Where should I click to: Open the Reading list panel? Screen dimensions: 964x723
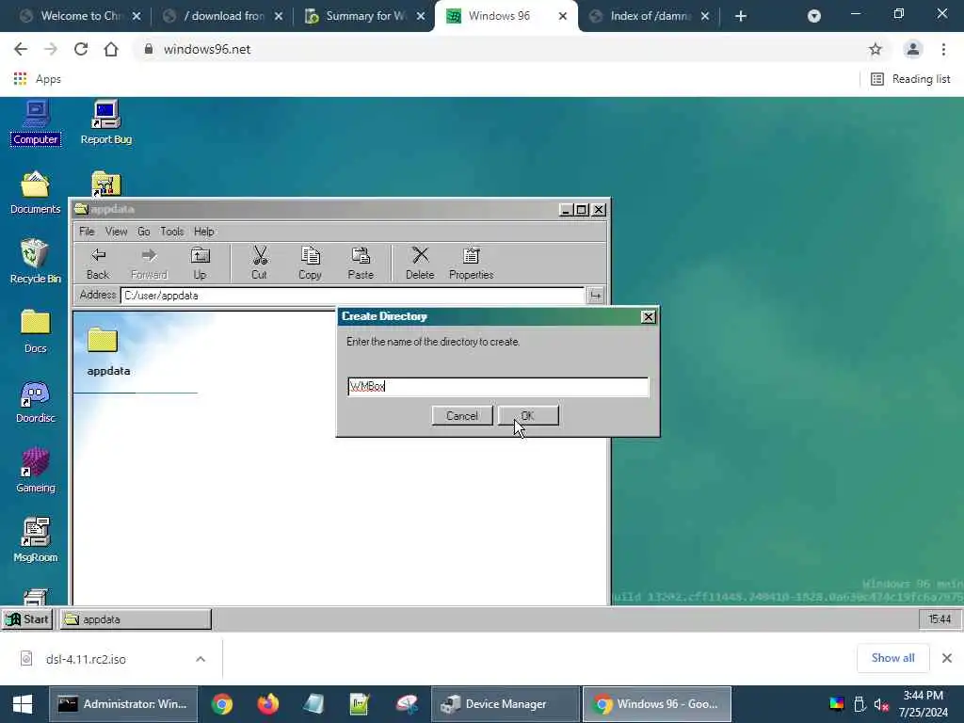(910, 79)
